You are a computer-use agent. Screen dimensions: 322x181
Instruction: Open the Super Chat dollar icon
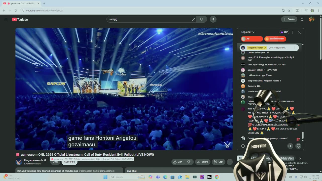pos(290,146)
